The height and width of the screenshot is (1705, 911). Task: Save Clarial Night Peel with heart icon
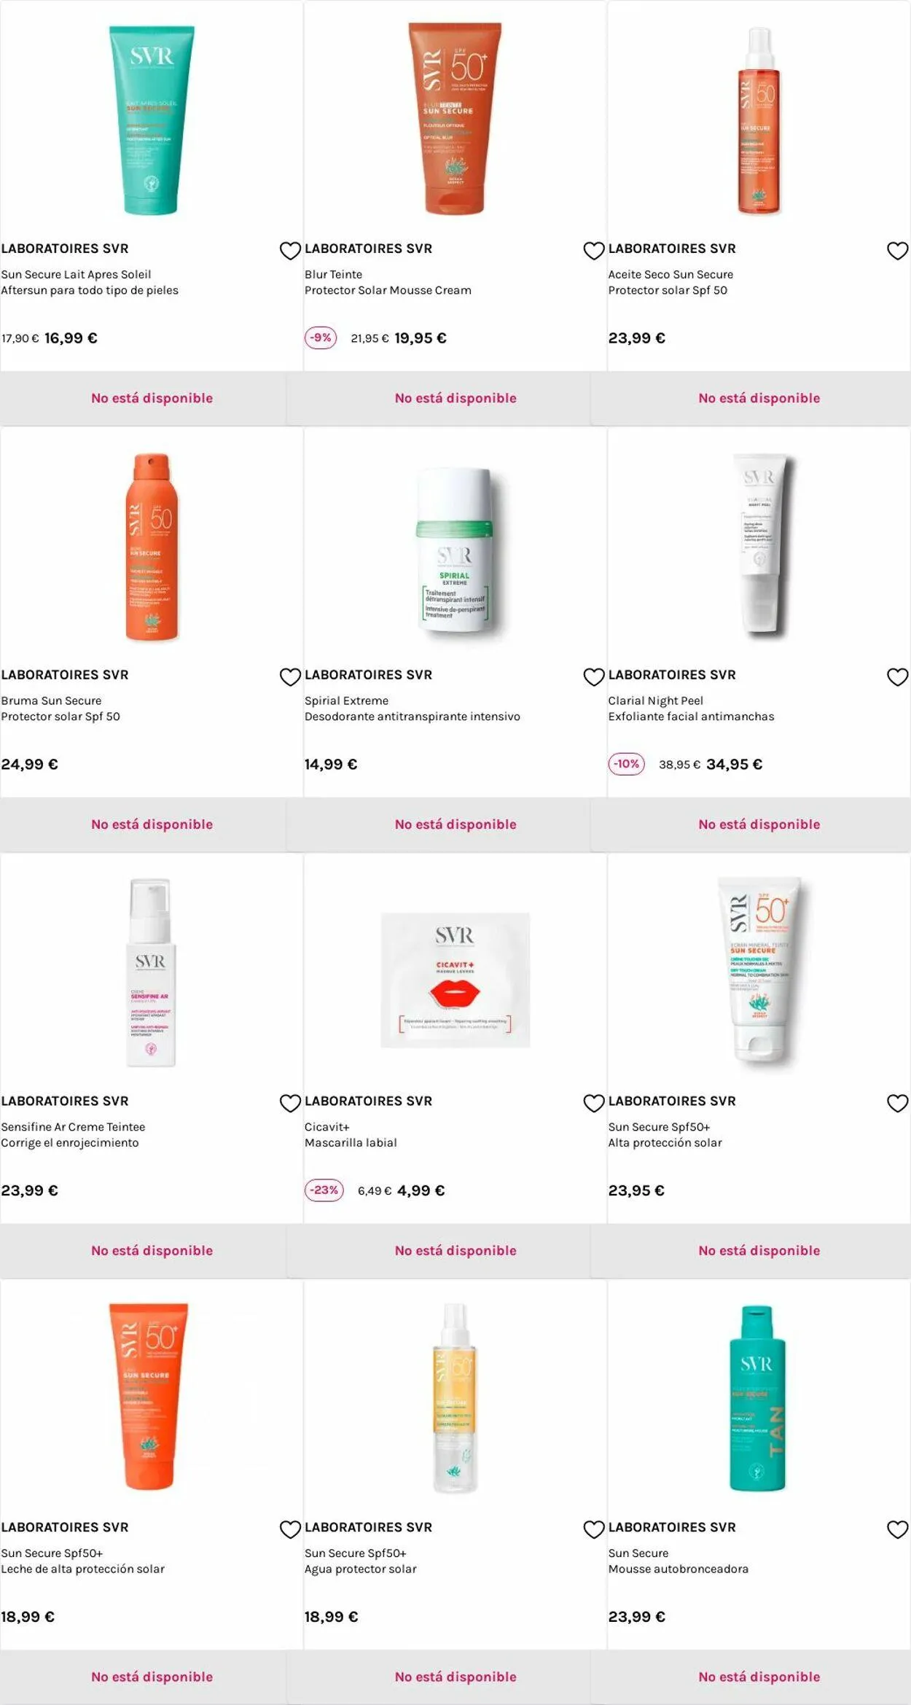897,677
